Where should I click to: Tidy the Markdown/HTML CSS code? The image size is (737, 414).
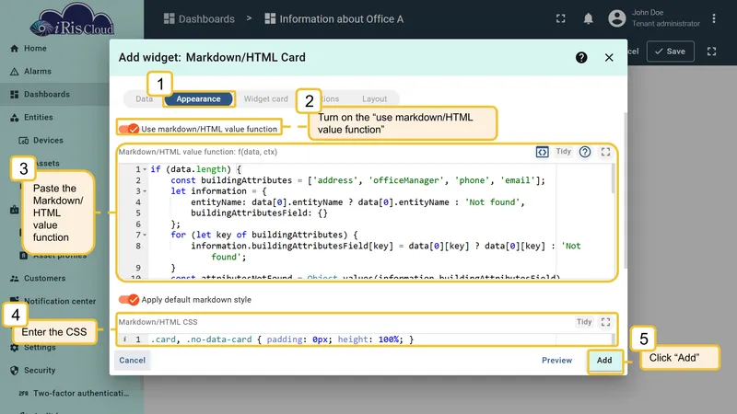pos(584,321)
